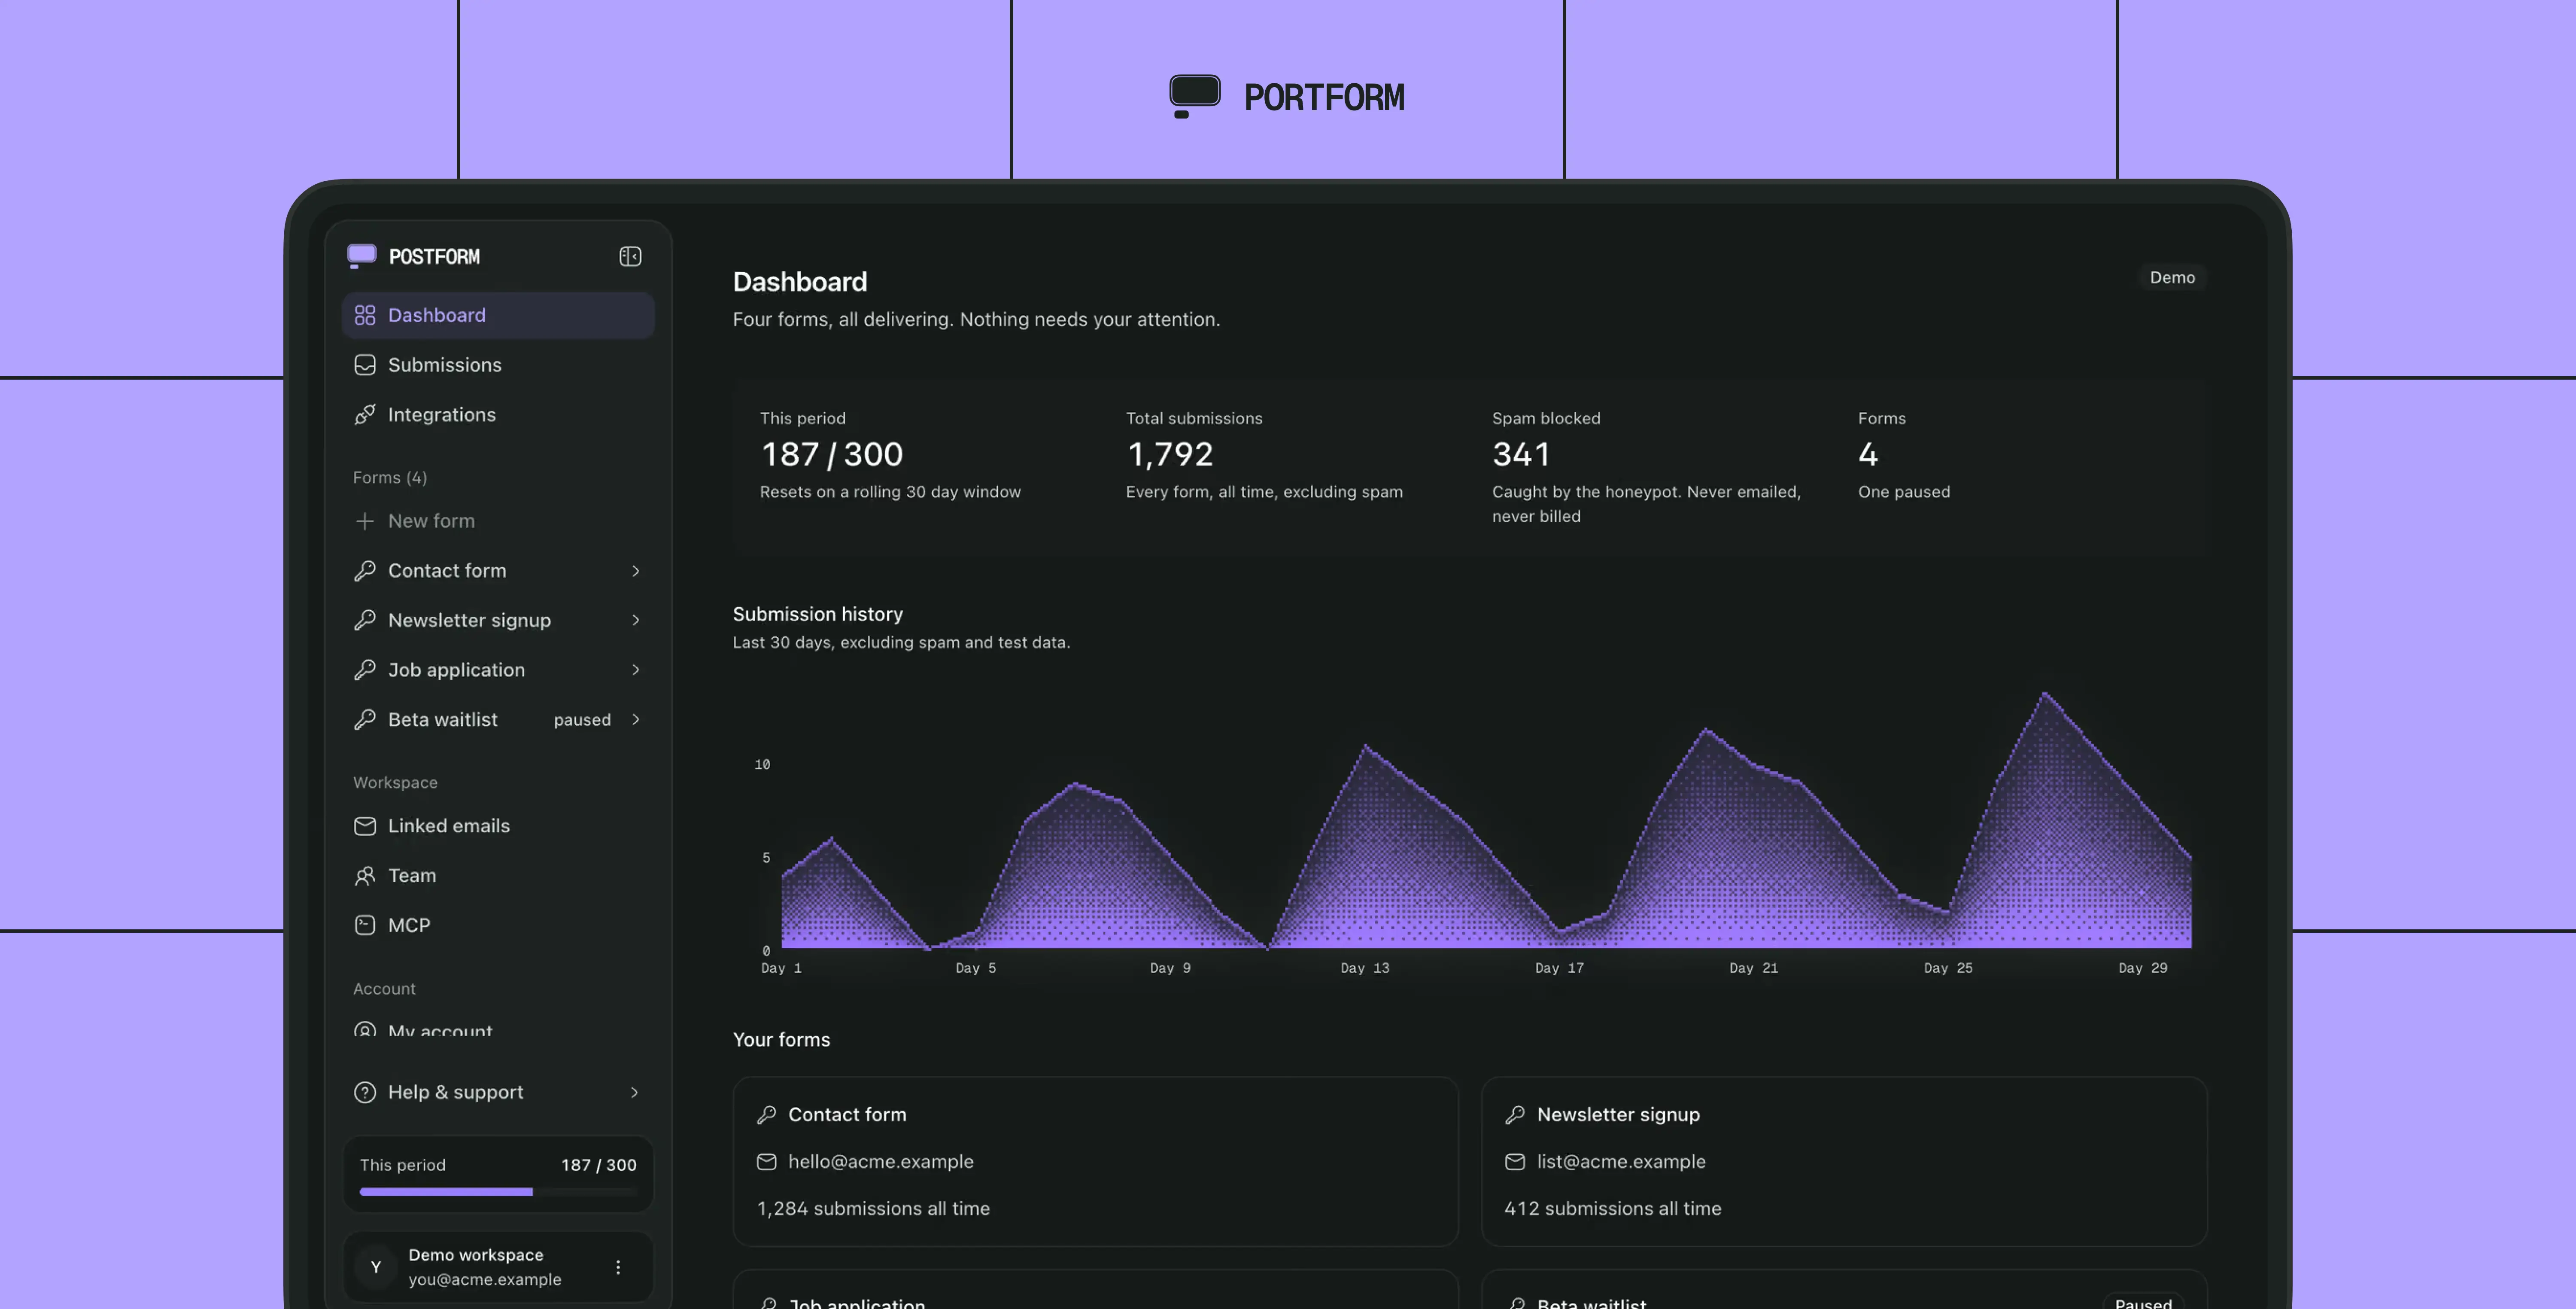Open the Contact form sidebar entry
Screen dimensions: 2576x1309
[498, 571]
